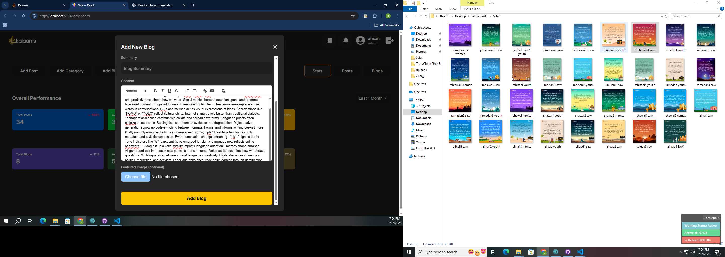Screen dimensions: 725x257
Task: Open the Picture Tools ribbon tab
Action: click(x=472, y=9)
